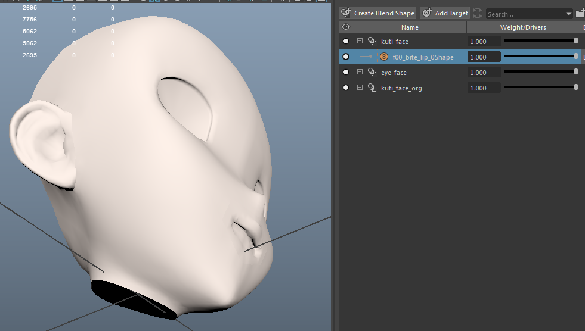585x331 pixels.
Task: Click the eye socket on the head model
Action: pos(185,109)
